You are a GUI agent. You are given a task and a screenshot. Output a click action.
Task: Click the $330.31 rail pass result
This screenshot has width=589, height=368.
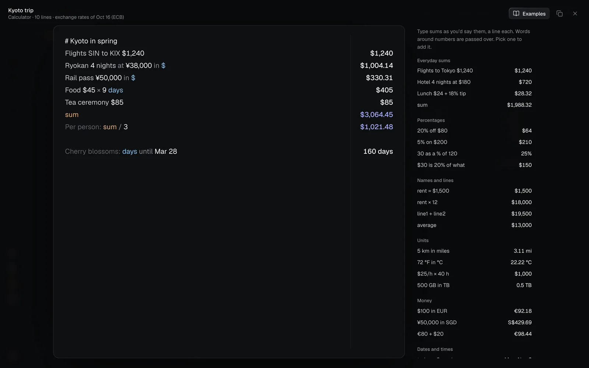379,78
